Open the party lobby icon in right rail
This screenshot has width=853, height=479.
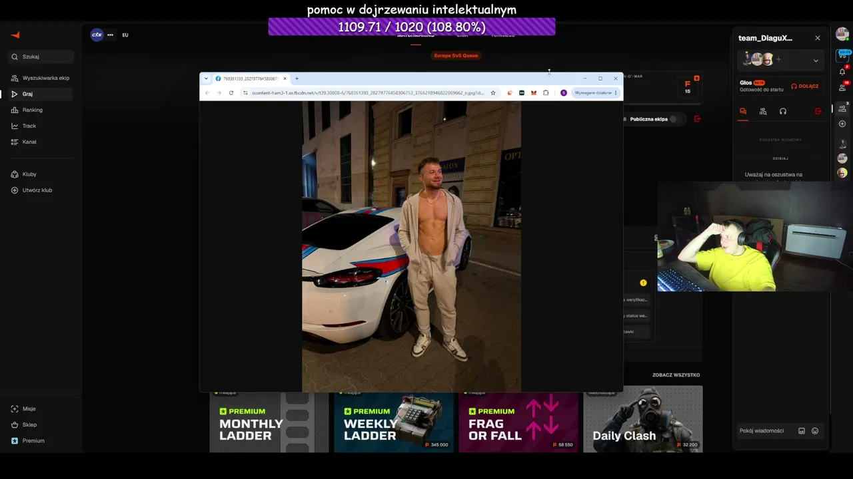842,108
